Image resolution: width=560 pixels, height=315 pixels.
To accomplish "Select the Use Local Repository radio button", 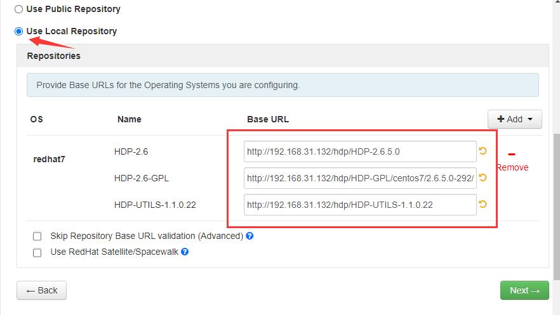I will [18, 31].
